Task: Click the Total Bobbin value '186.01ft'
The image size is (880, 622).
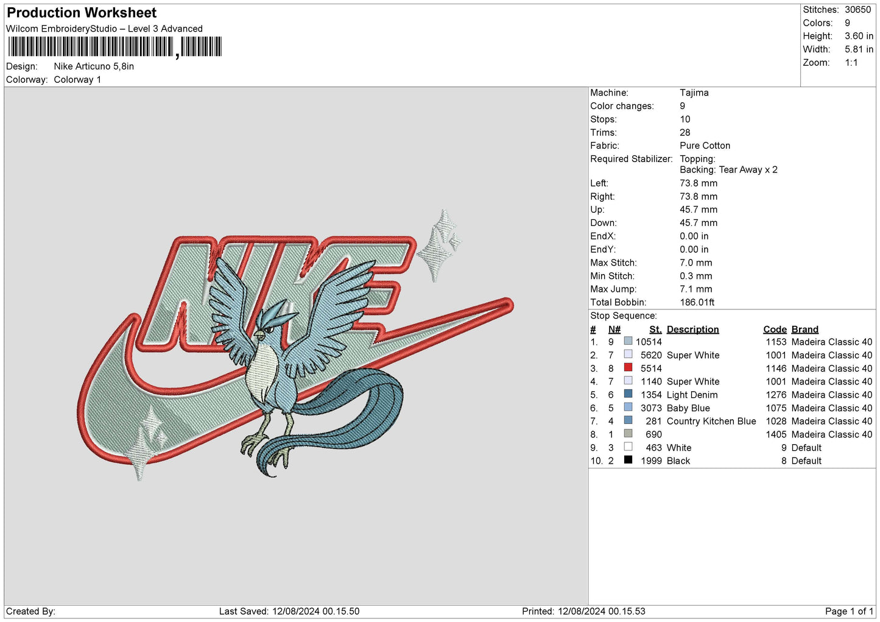Action: [697, 302]
